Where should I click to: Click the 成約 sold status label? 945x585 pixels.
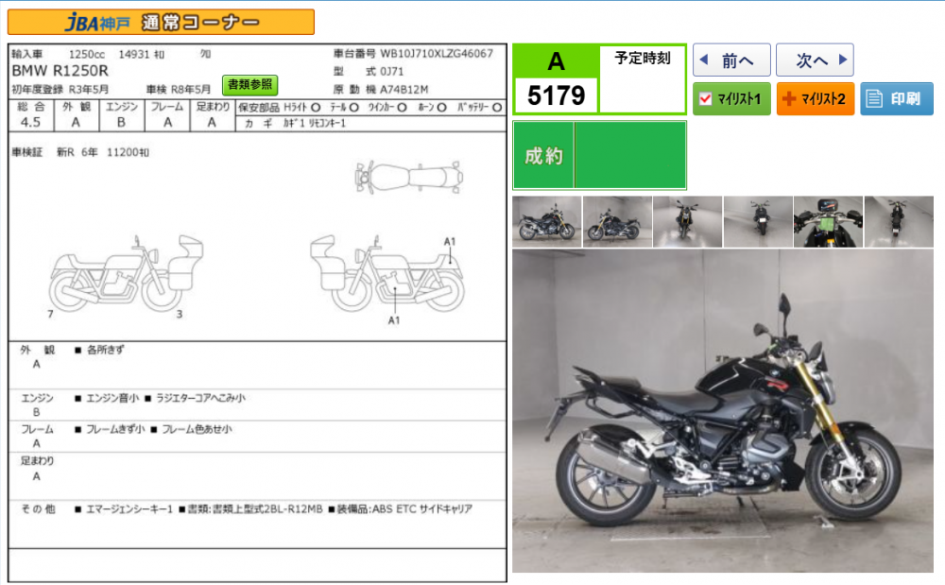point(543,156)
